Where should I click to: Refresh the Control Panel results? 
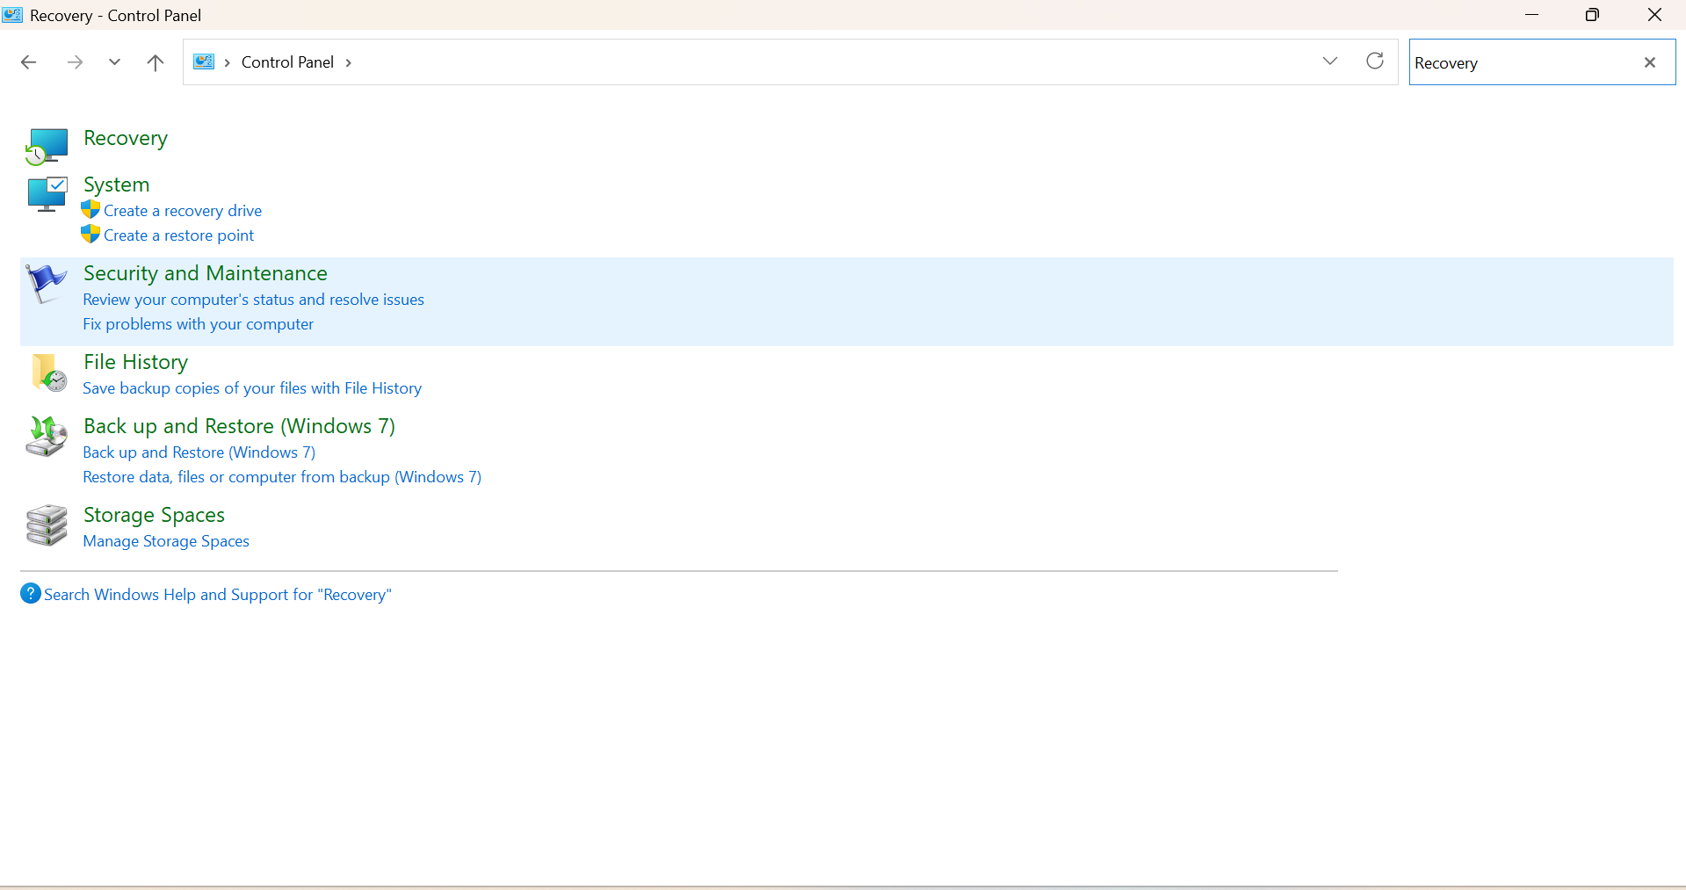[1375, 61]
